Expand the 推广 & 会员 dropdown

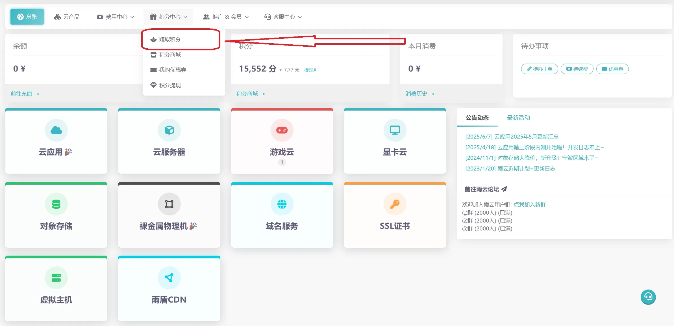tap(226, 17)
